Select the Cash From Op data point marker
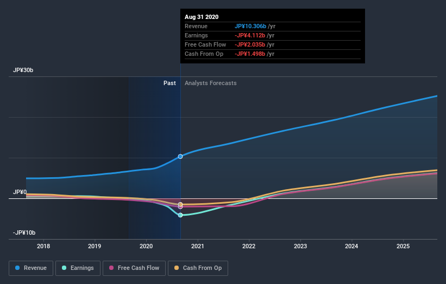Viewport: 446px width, 284px height. click(180, 204)
